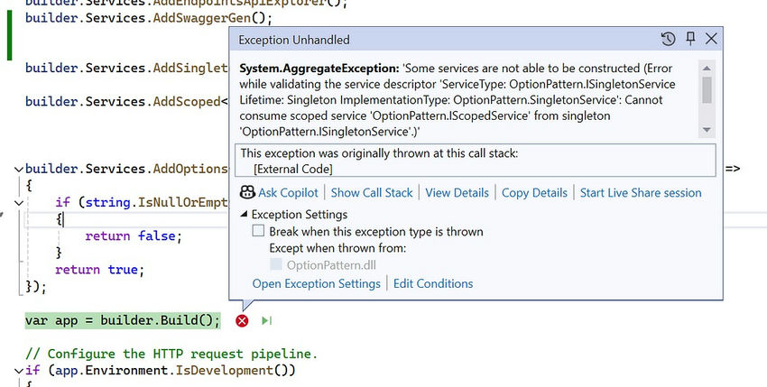The height and width of the screenshot is (387, 767).
Task: Click the Ask Copilot link
Action: click(288, 193)
